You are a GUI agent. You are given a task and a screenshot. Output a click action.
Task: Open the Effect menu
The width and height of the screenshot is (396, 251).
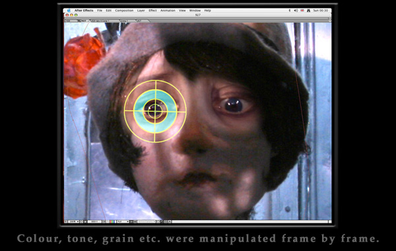(x=153, y=11)
